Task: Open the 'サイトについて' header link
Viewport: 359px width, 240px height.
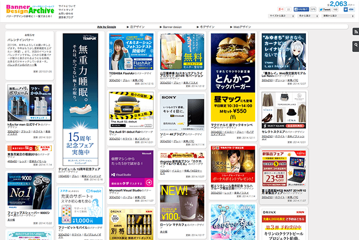Action: pyautogui.click(x=67, y=6)
